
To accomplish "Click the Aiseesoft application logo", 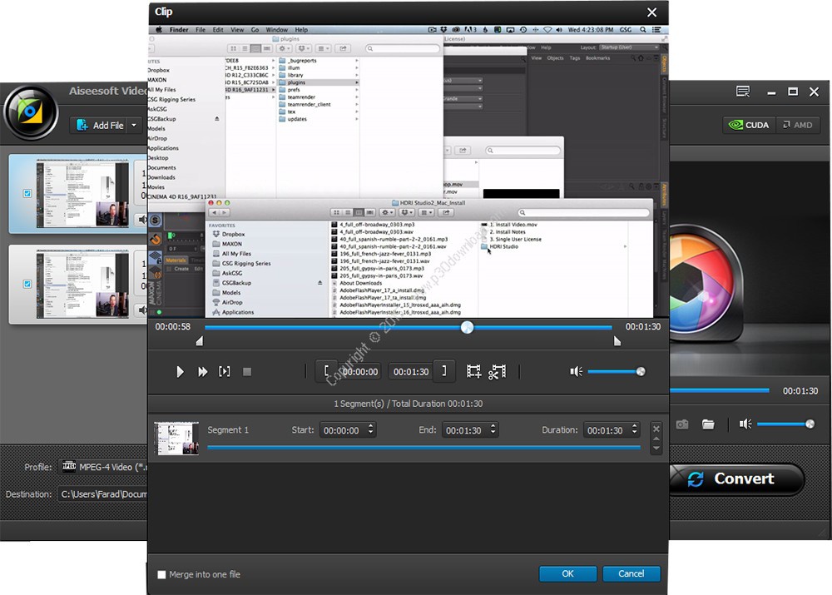I will 30,112.
